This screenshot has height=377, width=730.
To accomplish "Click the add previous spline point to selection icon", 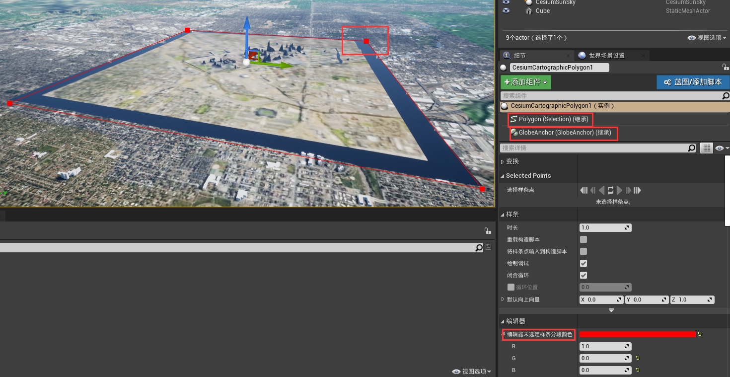I will (x=593, y=190).
